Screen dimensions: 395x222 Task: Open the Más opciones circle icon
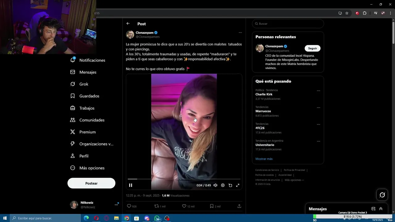(73, 168)
